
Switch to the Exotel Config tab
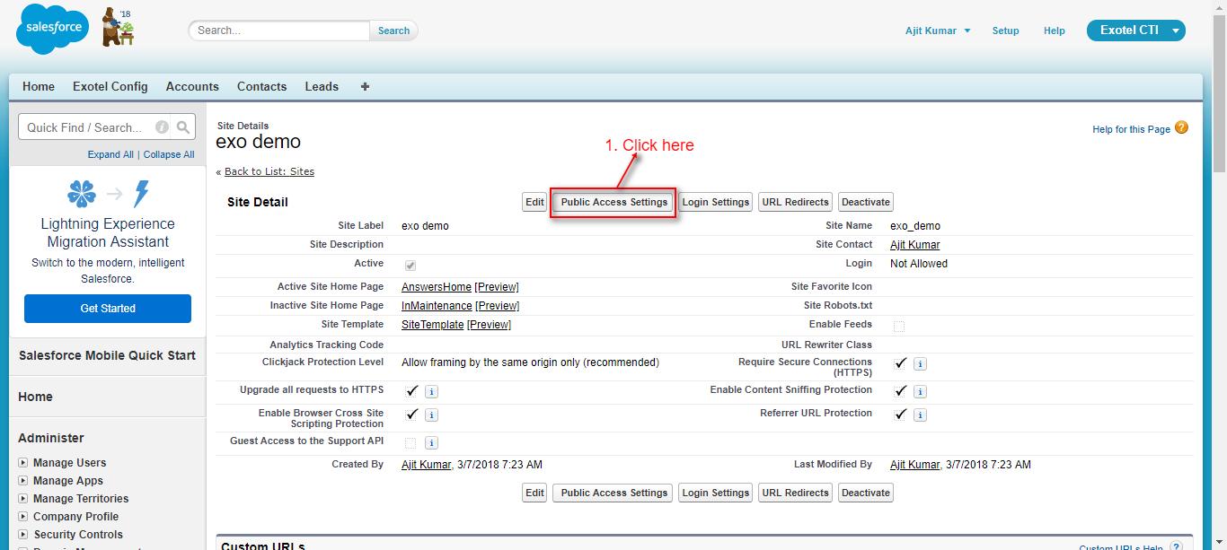coord(110,87)
